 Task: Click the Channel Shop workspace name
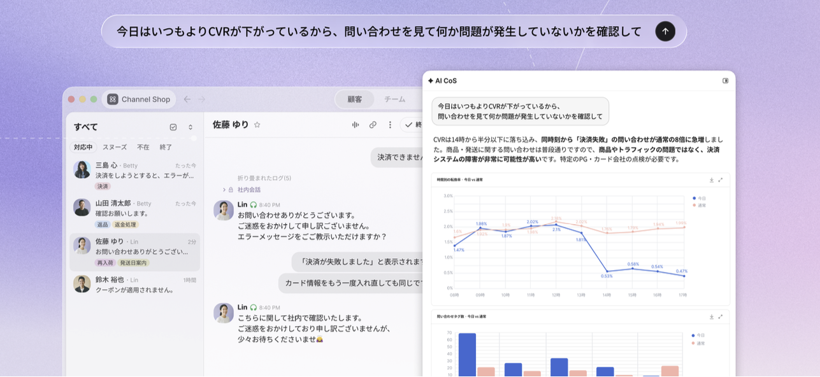point(146,99)
